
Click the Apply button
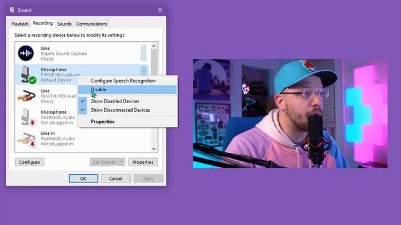(x=148, y=179)
